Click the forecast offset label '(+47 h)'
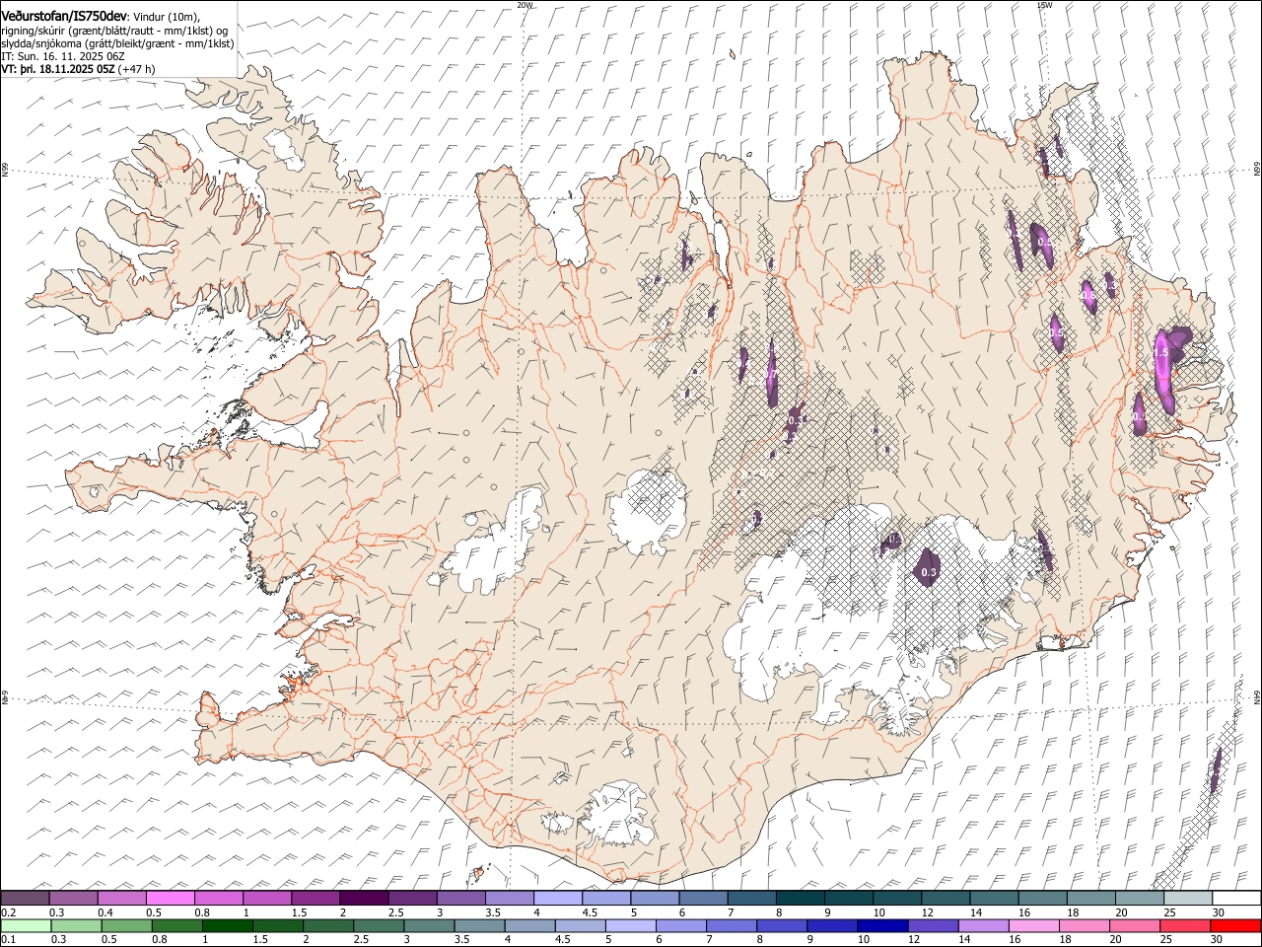The width and height of the screenshot is (1262, 947). click(x=137, y=69)
